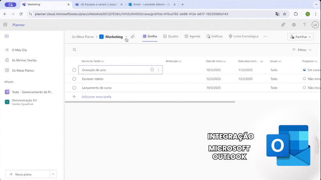Mark Gravação de aula task complete

pos(74,70)
